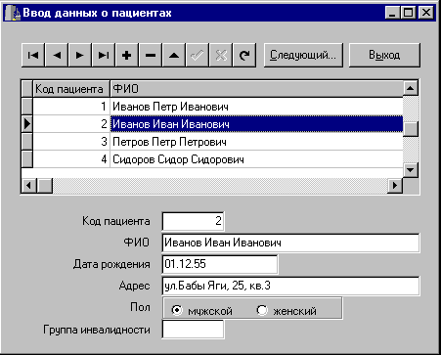Screen dimensions: 441x355
Task: Click the Выход button
Action: click(384, 55)
